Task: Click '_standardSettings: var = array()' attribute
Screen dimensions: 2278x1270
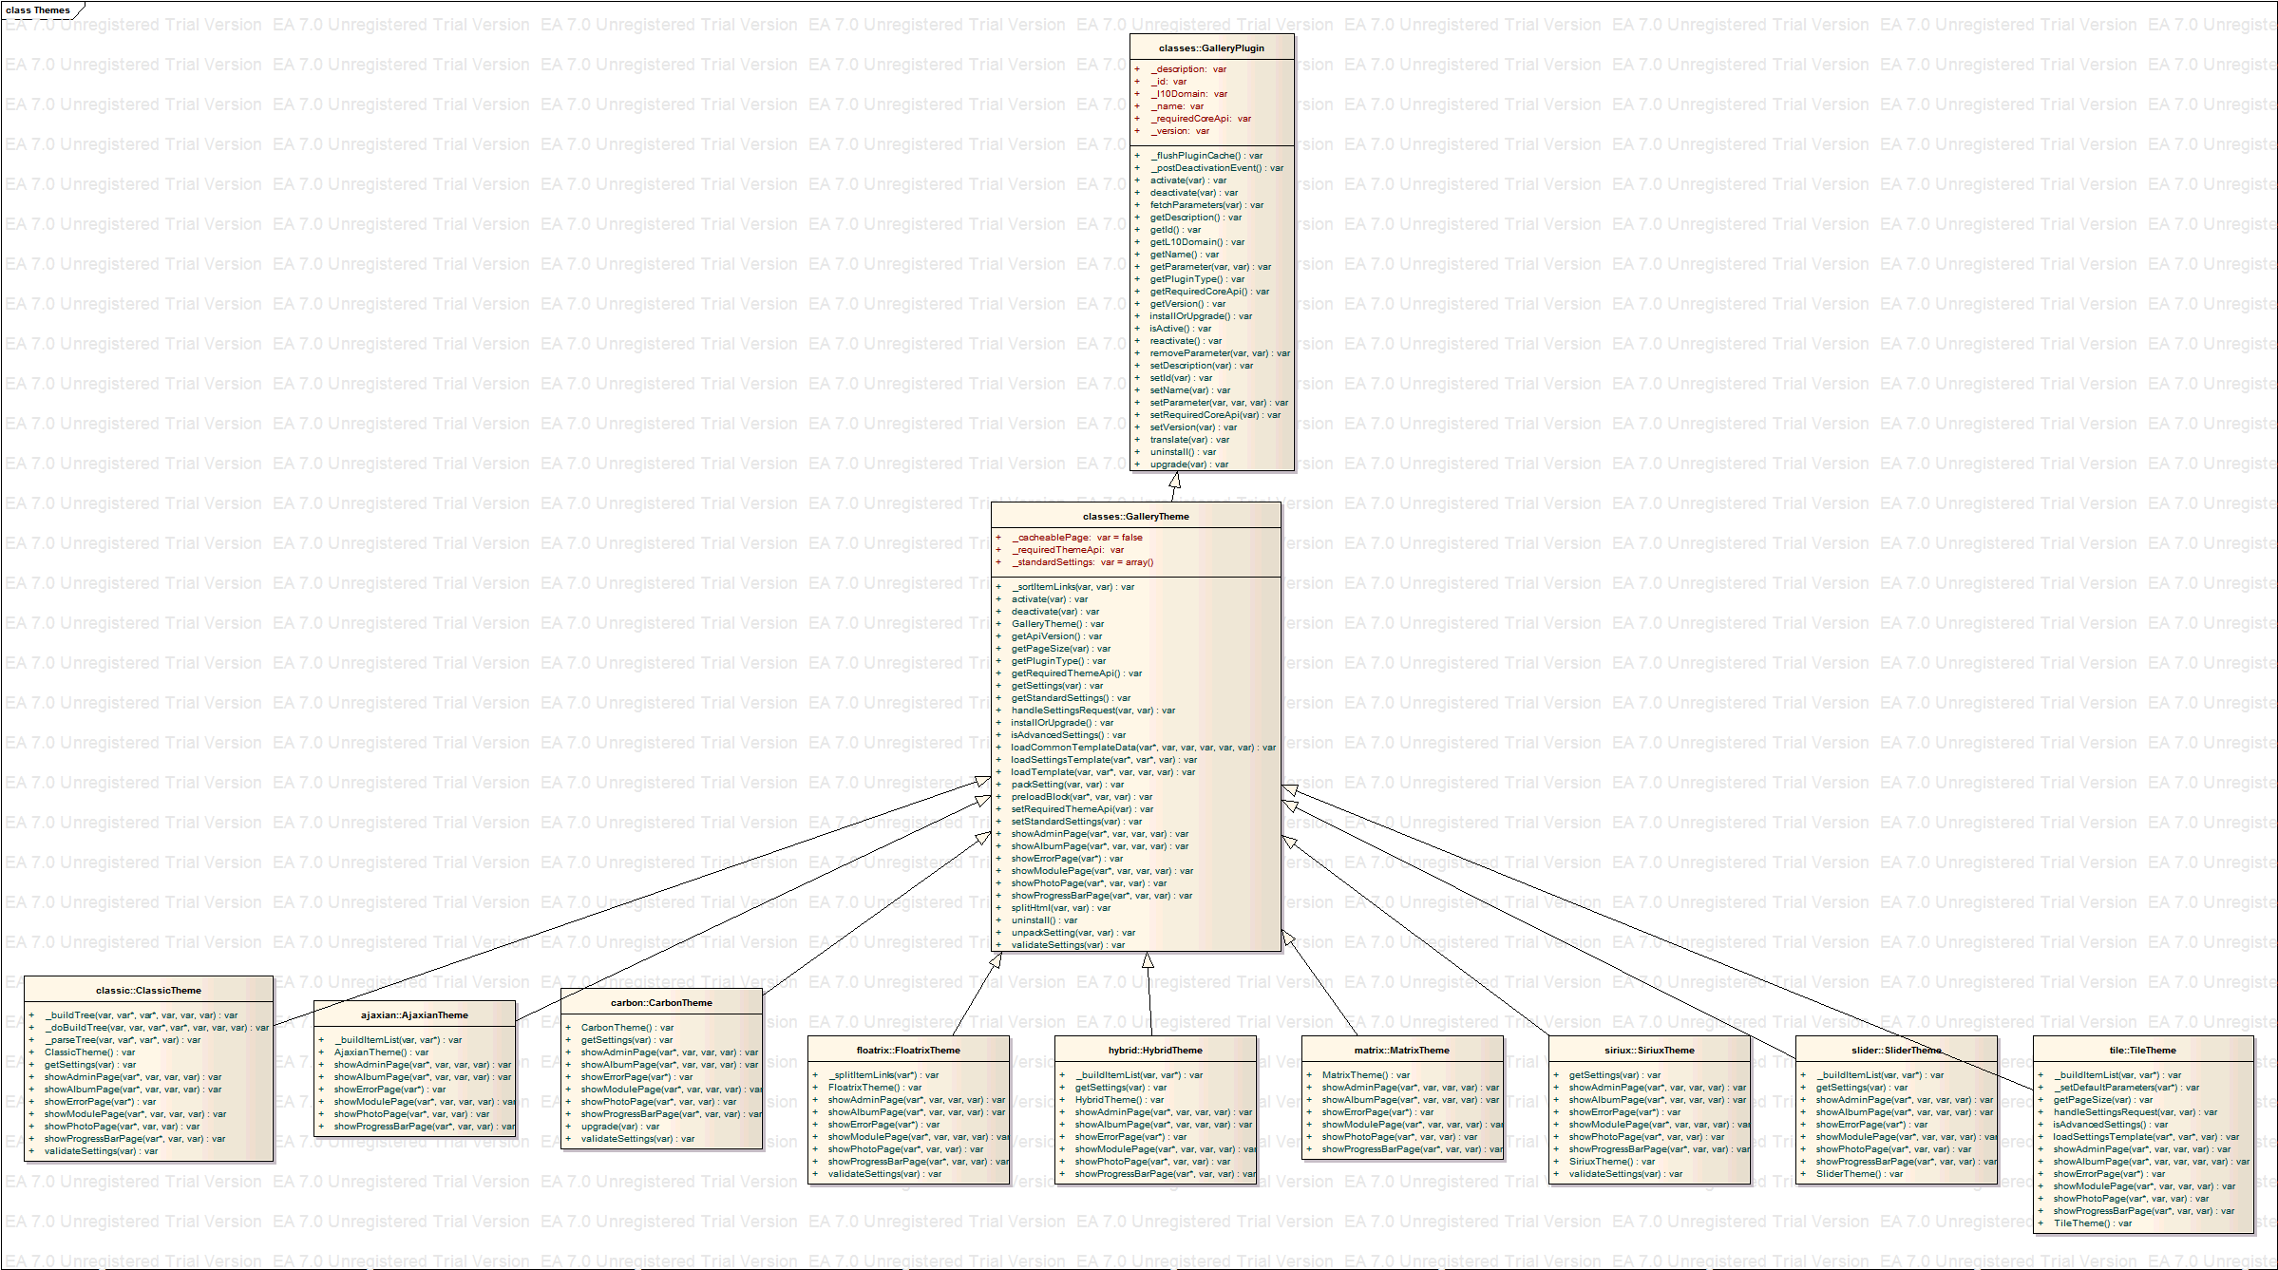Action: pos(1082,562)
